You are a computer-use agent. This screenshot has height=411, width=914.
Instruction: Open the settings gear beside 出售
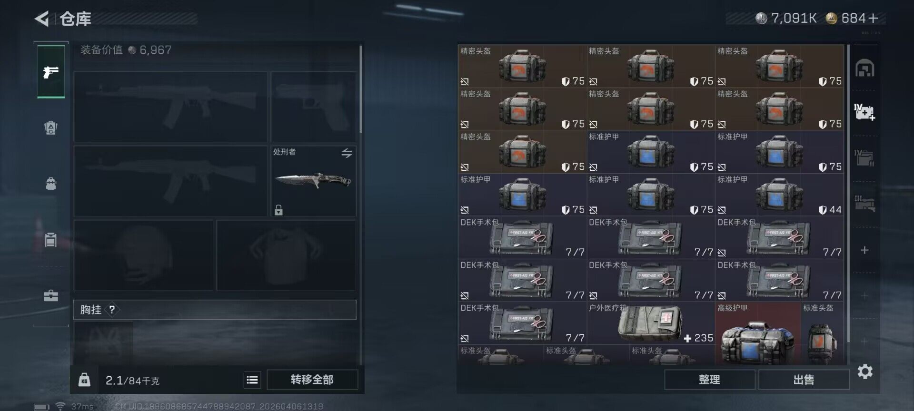pyautogui.click(x=865, y=372)
